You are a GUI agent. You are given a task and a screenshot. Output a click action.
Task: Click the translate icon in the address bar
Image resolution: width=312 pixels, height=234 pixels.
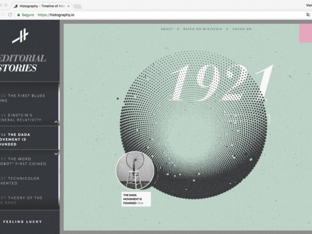[x=303, y=15]
